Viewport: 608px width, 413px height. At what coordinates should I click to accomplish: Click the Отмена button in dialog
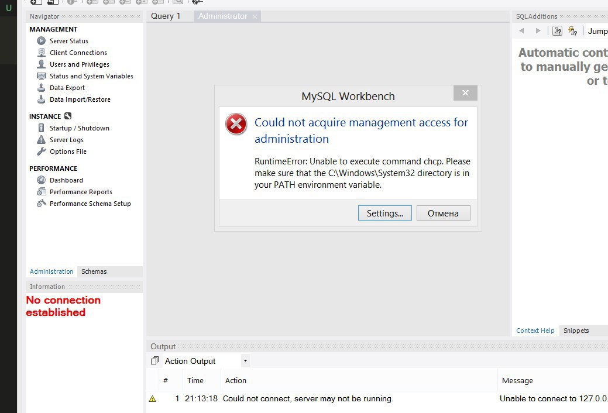coord(443,213)
